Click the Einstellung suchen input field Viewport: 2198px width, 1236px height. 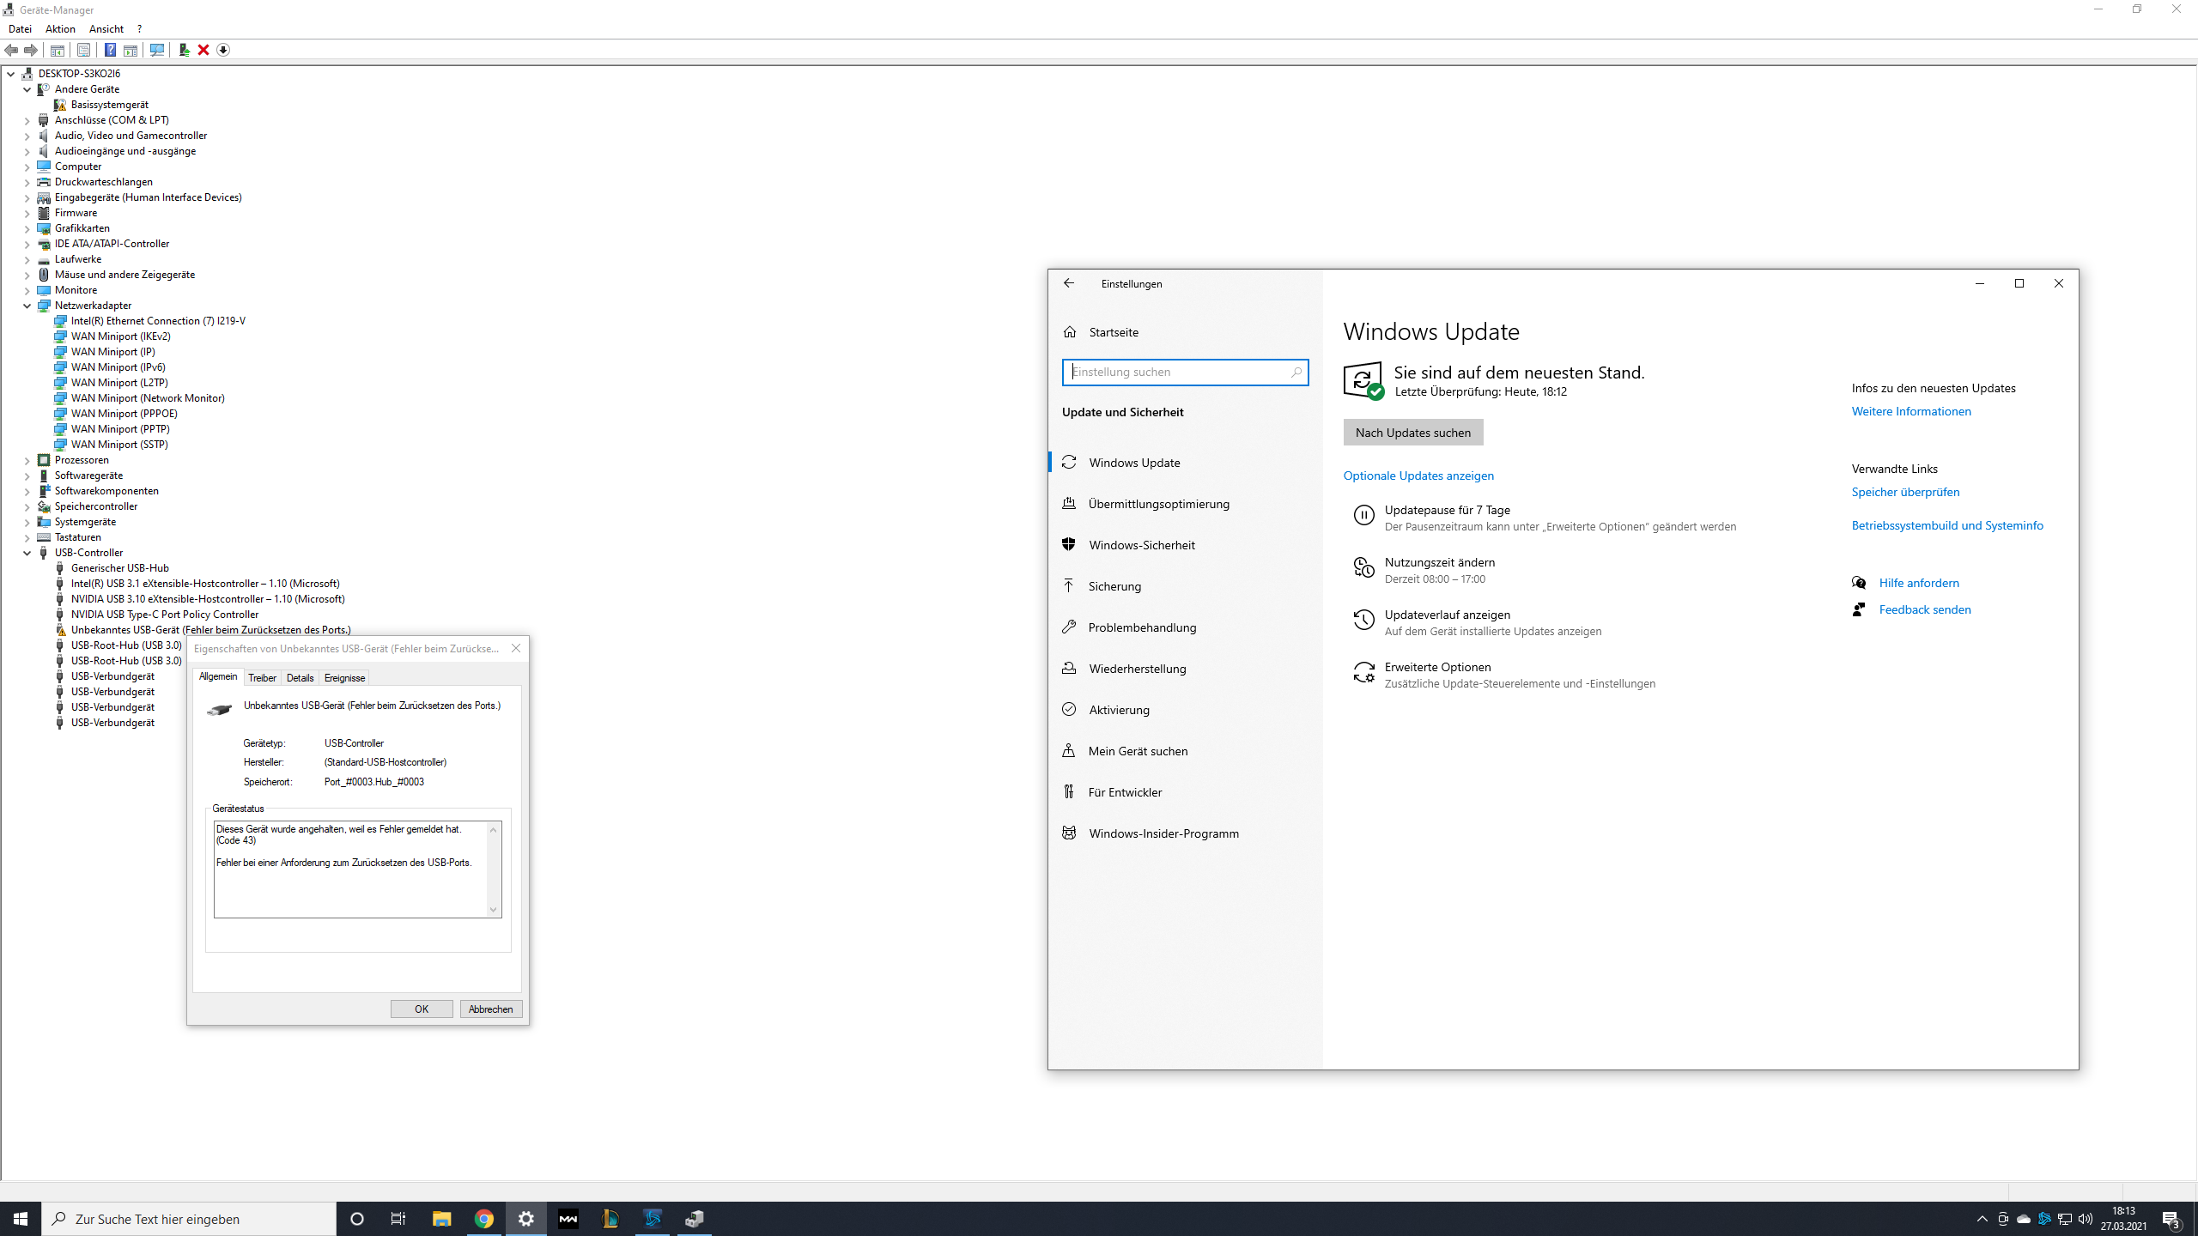[x=1176, y=373]
